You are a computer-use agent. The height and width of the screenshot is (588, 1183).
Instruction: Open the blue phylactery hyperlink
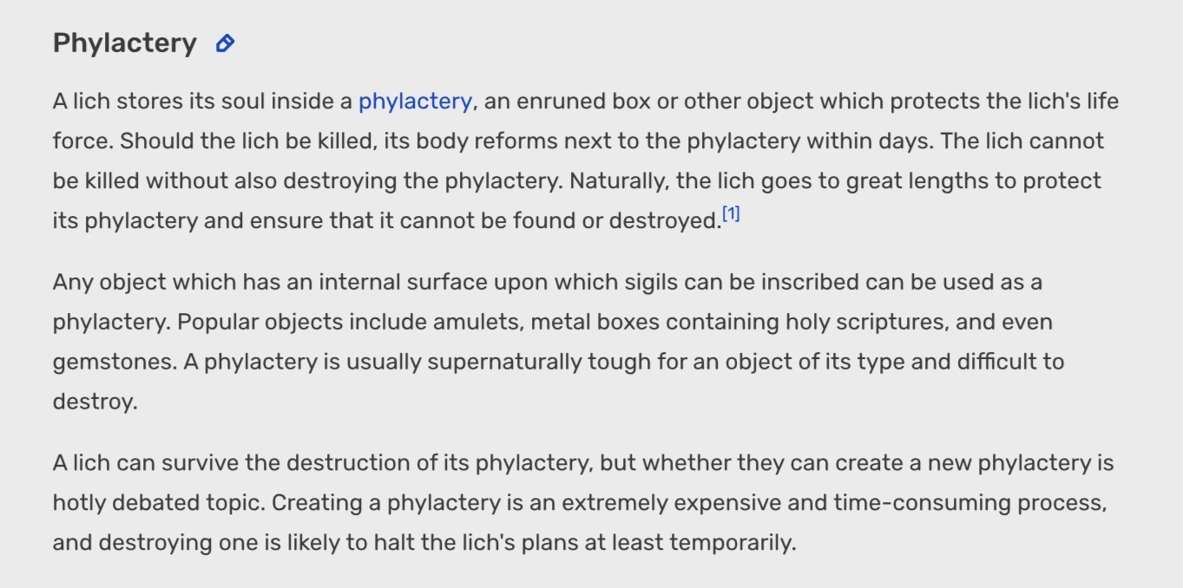coord(415,101)
